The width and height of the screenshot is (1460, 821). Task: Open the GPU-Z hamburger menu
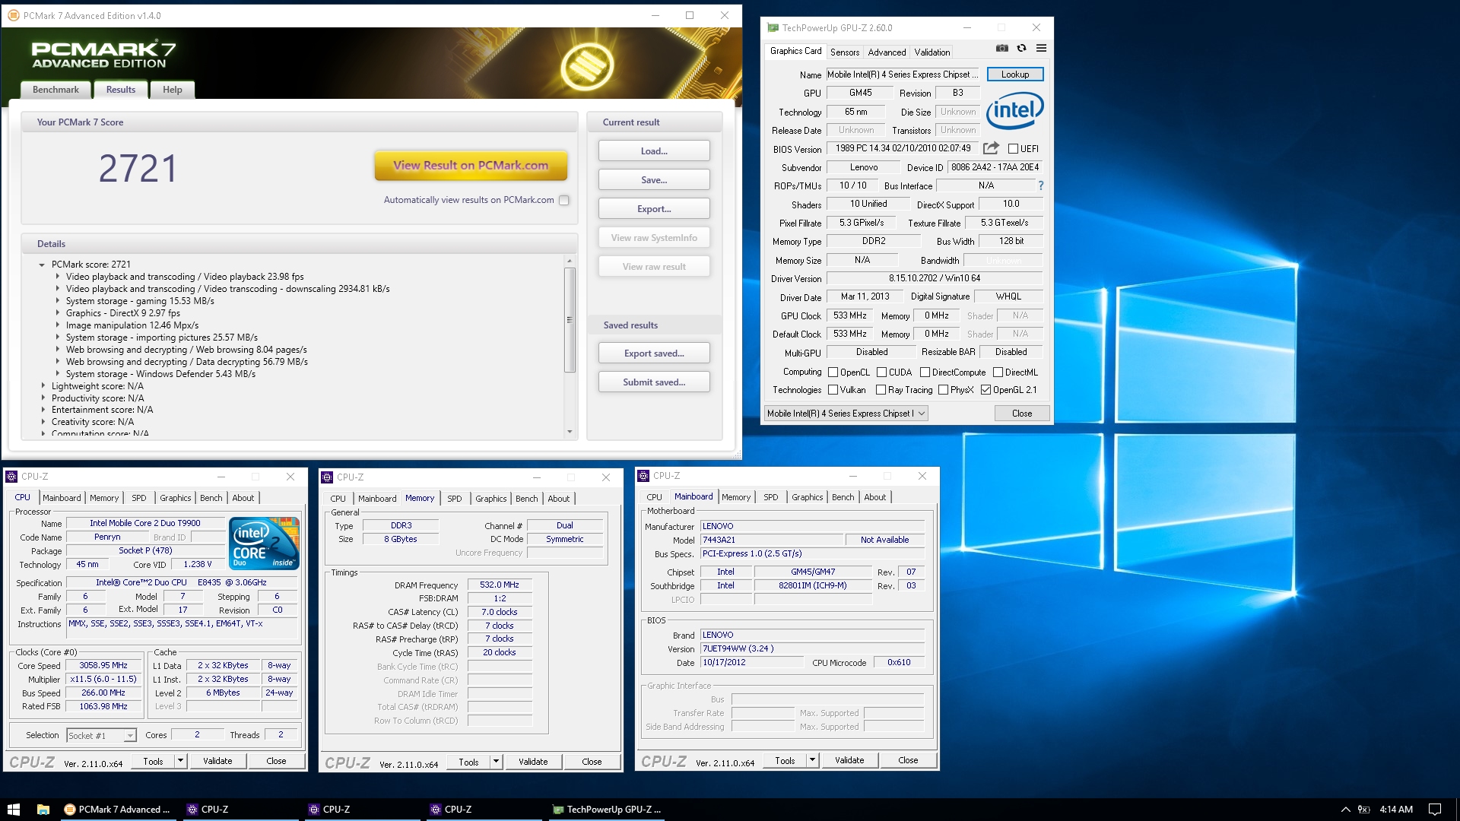pos(1041,48)
